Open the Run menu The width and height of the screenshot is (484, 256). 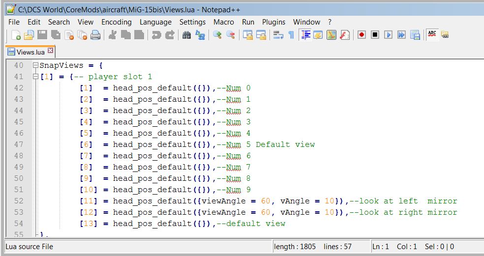pyautogui.click(x=248, y=22)
